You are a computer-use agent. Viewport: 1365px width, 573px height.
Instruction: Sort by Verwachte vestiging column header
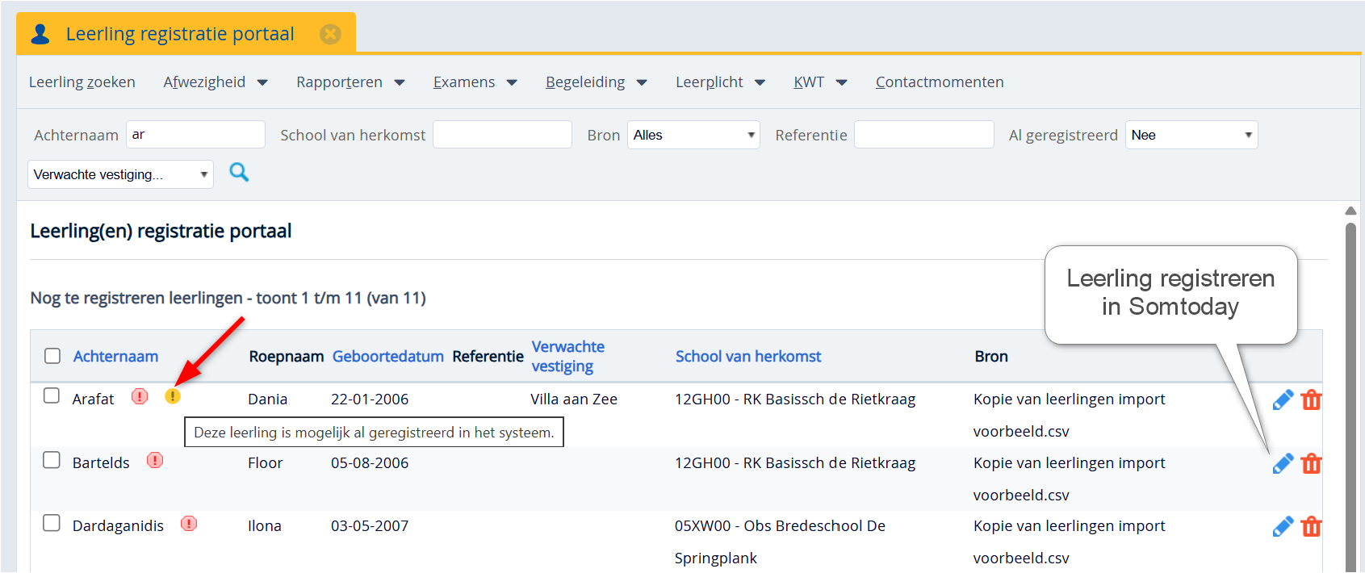pos(568,356)
